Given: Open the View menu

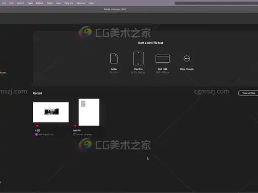Looking at the screenshot, I should pyautogui.click(x=58, y=3).
